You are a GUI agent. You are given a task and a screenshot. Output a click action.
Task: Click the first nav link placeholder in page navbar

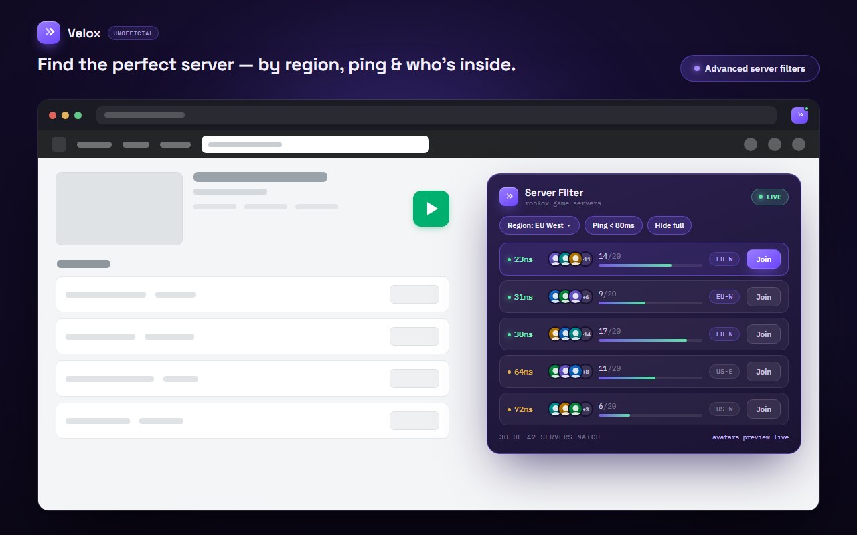[94, 144]
